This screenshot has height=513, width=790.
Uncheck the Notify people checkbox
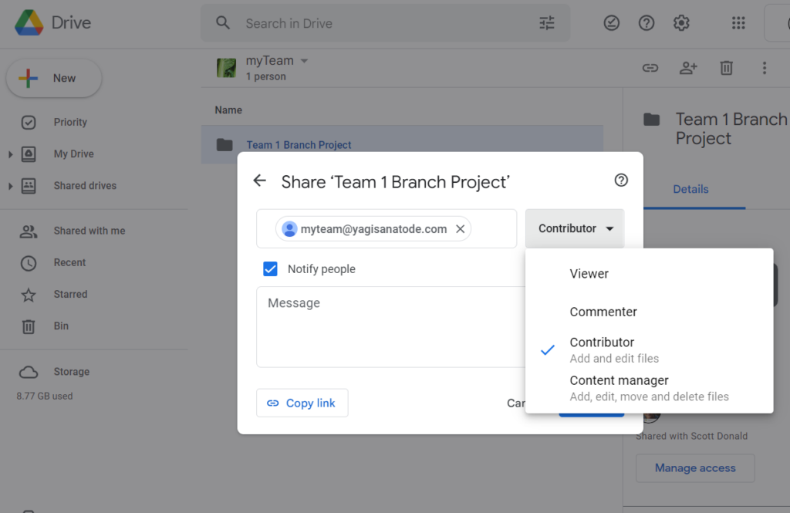(271, 268)
